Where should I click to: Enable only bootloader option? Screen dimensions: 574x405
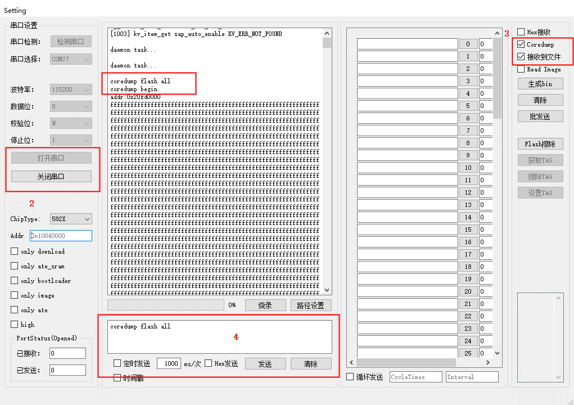pos(14,281)
